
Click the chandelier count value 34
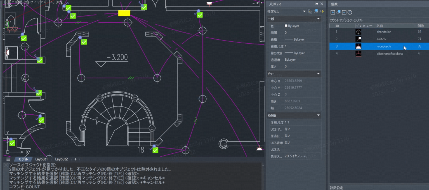click(x=419, y=32)
